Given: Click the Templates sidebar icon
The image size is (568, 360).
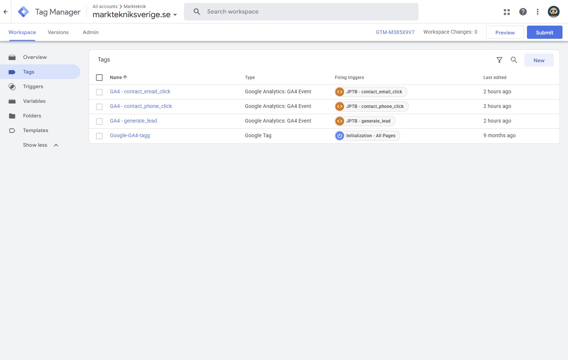Looking at the screenshot, I should point(12,131).
